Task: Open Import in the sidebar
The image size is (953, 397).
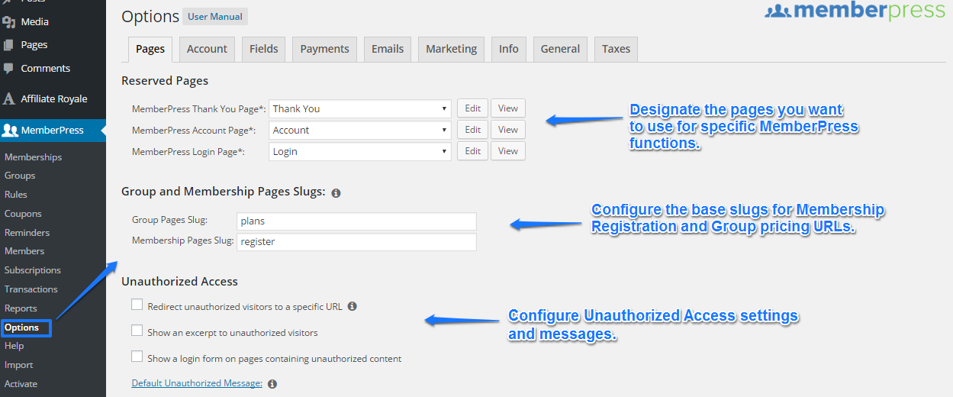Action: (18, 365)
